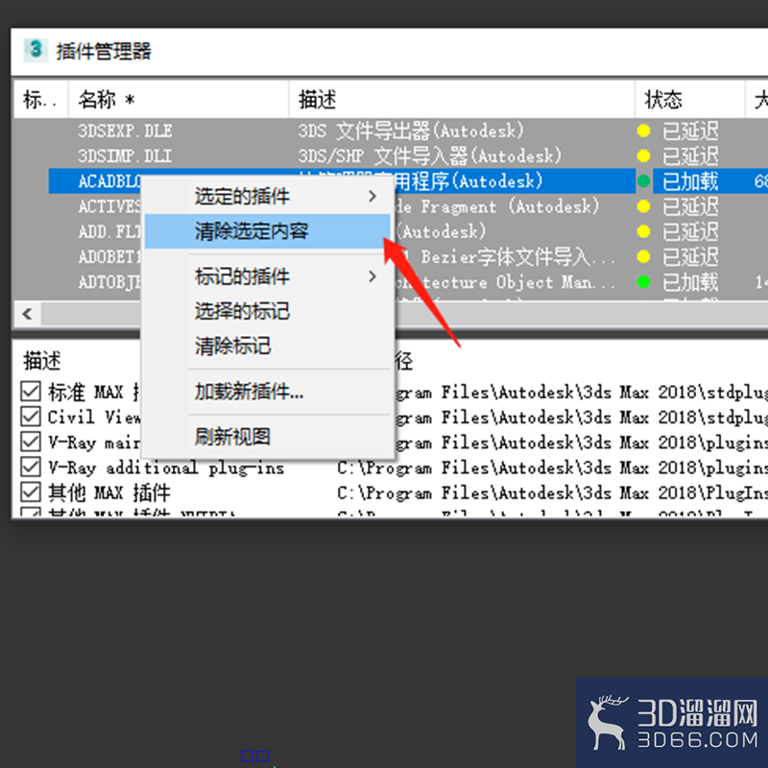Click the 3DS/SHP 文件导入器(Autodesk) description

[x=429, y=156]
